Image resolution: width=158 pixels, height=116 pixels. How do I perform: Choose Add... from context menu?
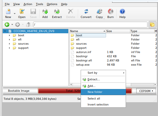pos(103,86)
